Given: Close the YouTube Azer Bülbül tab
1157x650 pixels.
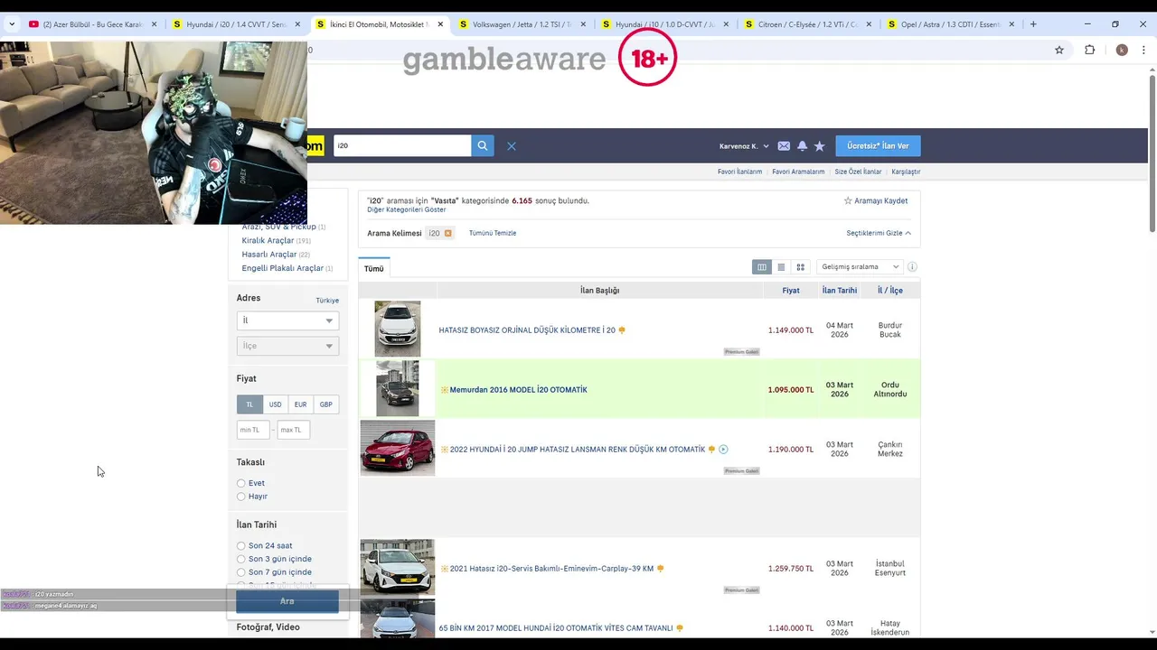Looking at the screenshot, I should click(155, 24).
